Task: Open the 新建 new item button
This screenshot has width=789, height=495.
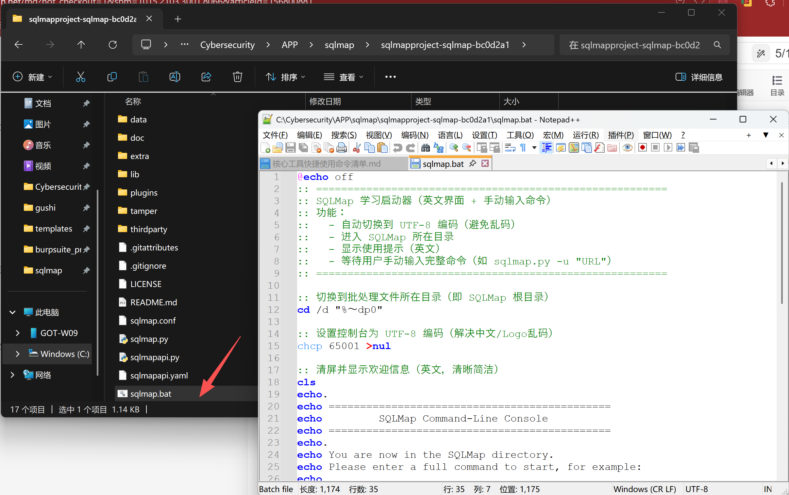Action: [32, 77]
